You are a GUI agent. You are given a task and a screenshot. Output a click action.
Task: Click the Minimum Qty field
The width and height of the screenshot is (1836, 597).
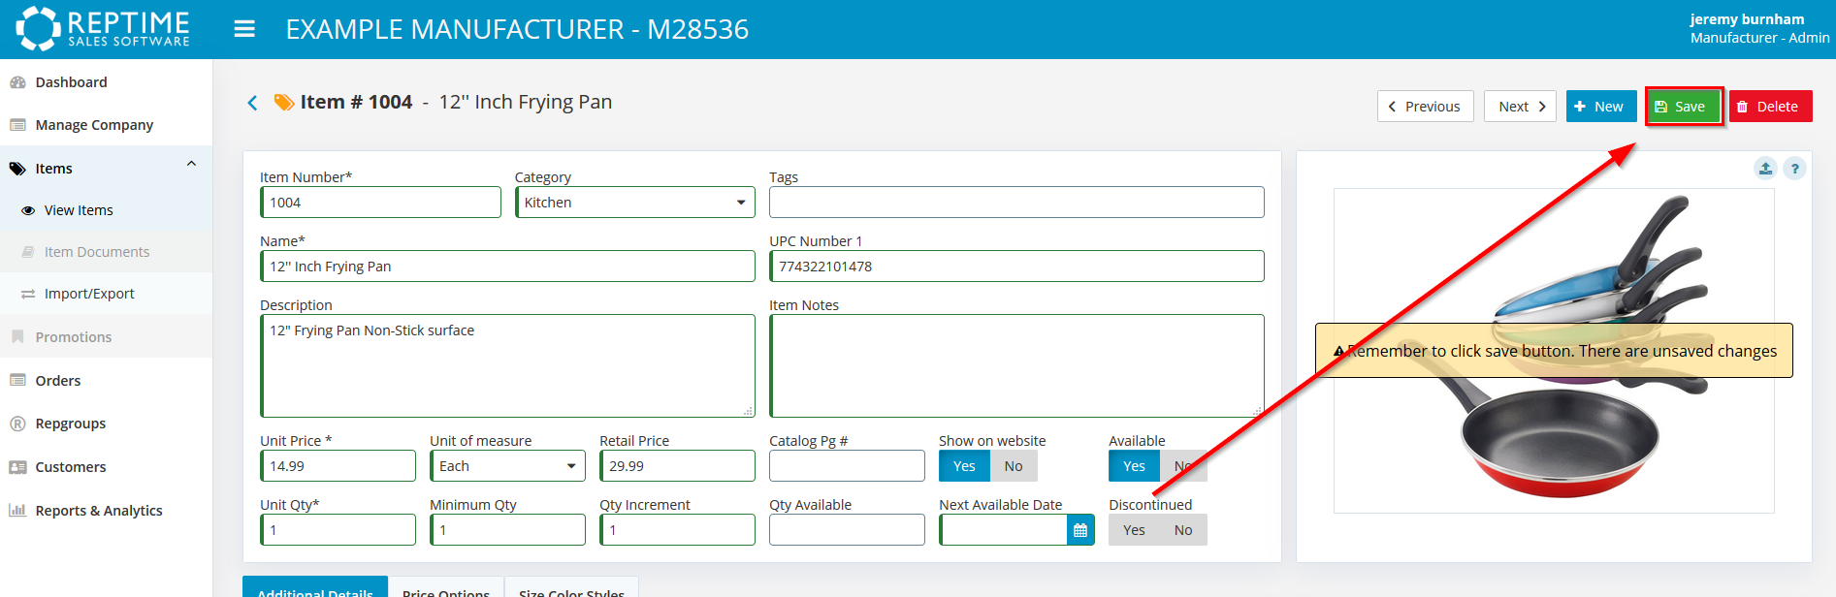tap(507, 530)
